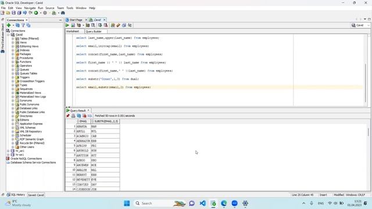This screenshot has height=209, width=372.
Task: Select Database Schema Service Connections item
Action: click(33, 163)
